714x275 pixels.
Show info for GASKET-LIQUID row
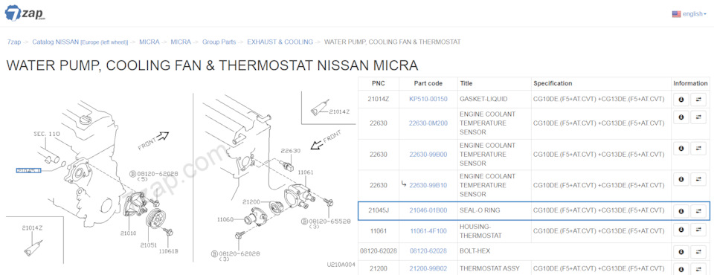pos(681,100)
